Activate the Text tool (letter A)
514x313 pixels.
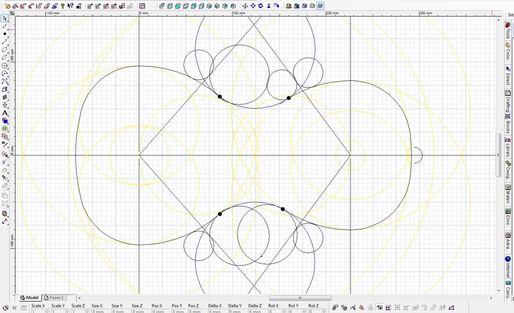5,113
